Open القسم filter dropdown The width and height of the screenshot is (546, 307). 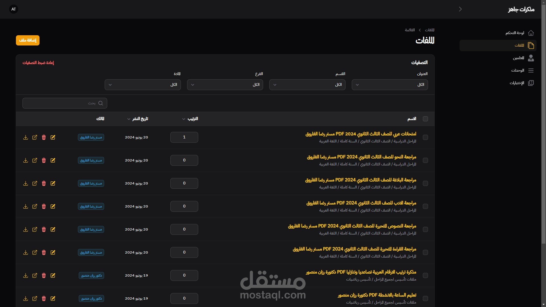click(307, 85)
